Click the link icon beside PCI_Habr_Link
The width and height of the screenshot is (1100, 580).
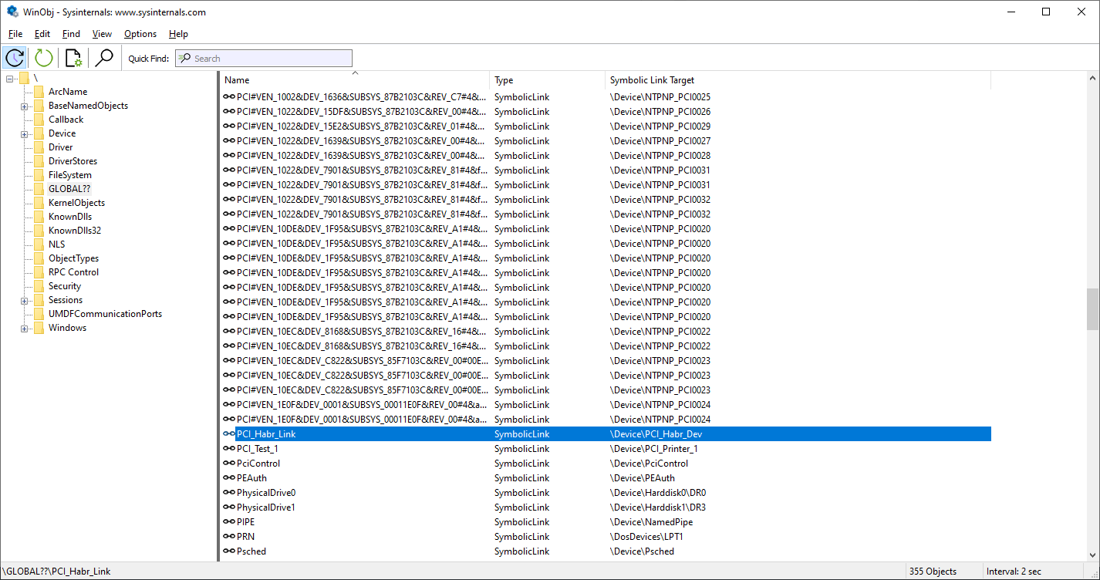(229, 434)
